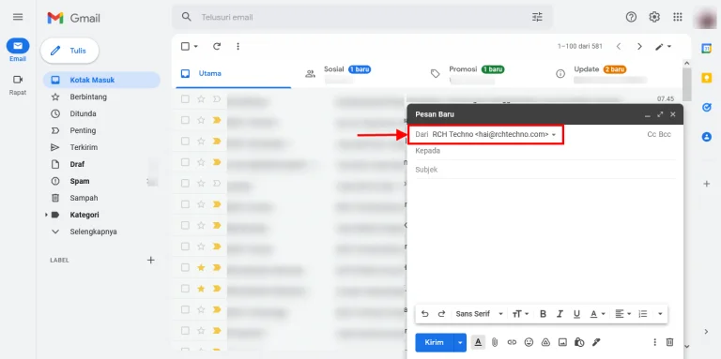Open Contacts side panel
Image resolution: width=721 pixels, height=359 pixels.
(706, 136)
